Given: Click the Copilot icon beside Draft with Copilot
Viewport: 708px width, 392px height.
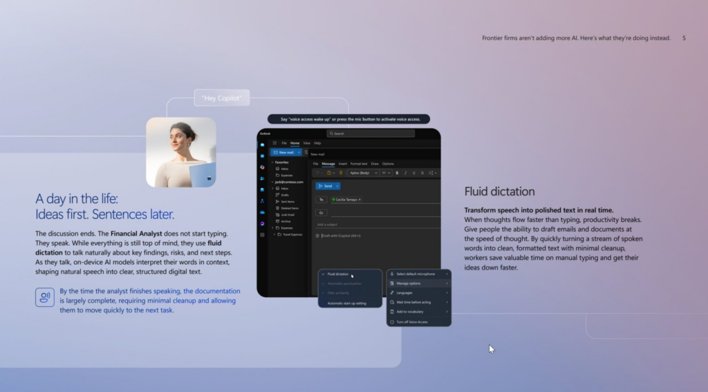Looking at the screenshot, I should [317, 236].
